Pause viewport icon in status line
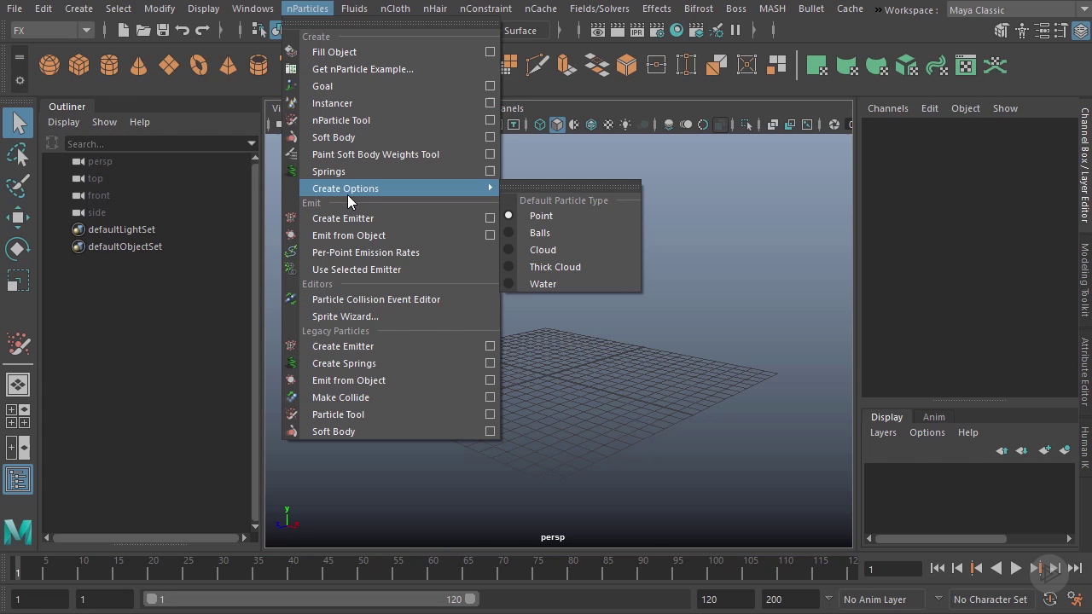Image resolution: width=1092 pixels, height=614 pixels. (x=735, y=31)
